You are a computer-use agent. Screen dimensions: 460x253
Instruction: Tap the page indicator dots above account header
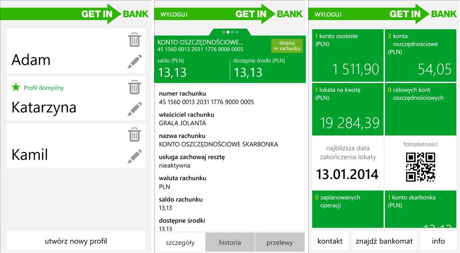click(x=230, y=32)
